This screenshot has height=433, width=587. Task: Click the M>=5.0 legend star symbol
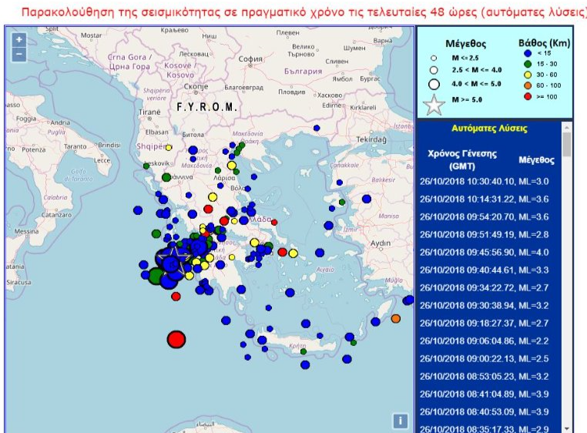(434, 105)
